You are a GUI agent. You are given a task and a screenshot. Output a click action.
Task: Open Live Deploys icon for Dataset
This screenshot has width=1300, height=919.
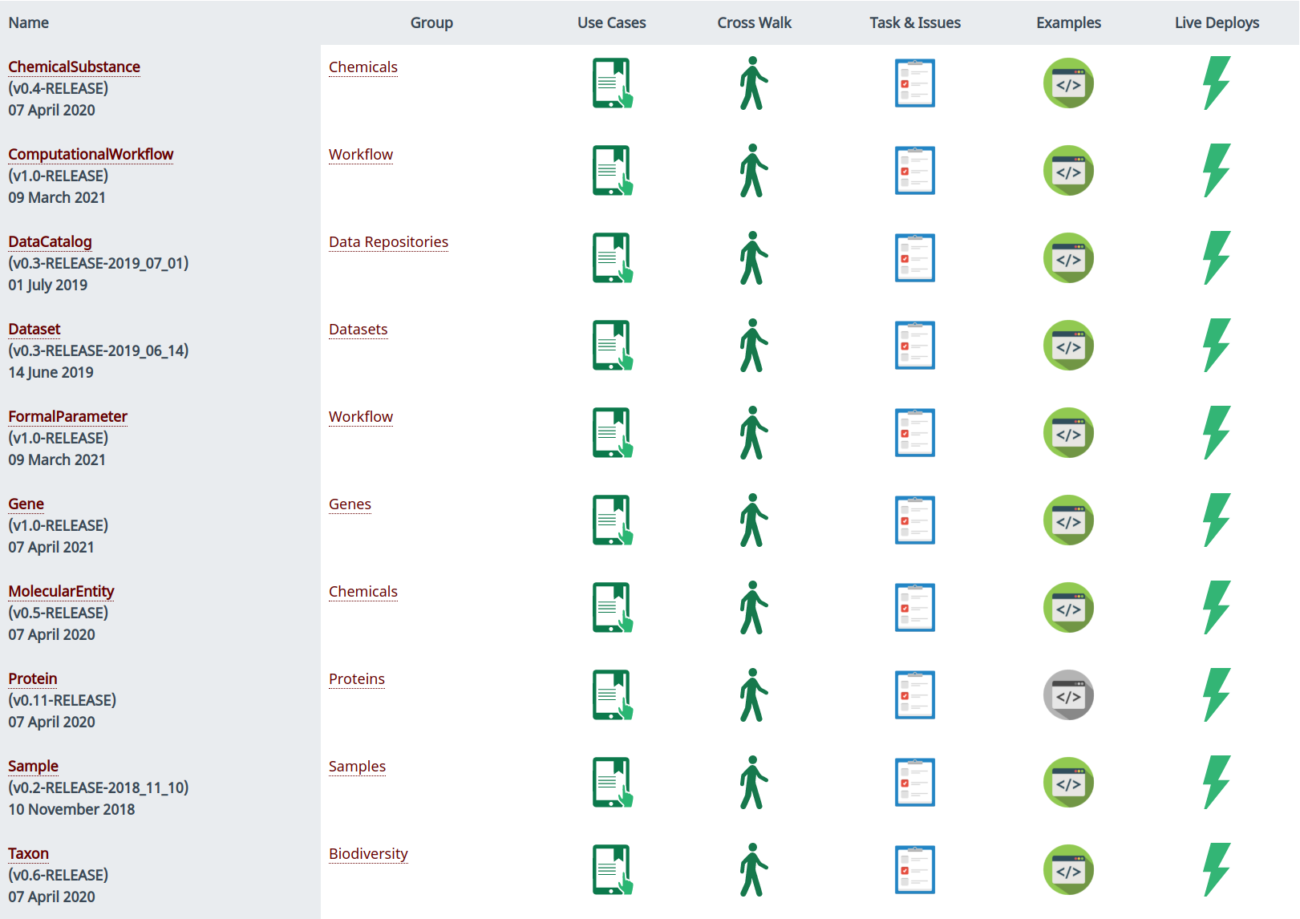[x=1217, y=345]
